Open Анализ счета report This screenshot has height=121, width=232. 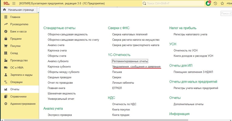click(56, 45)
